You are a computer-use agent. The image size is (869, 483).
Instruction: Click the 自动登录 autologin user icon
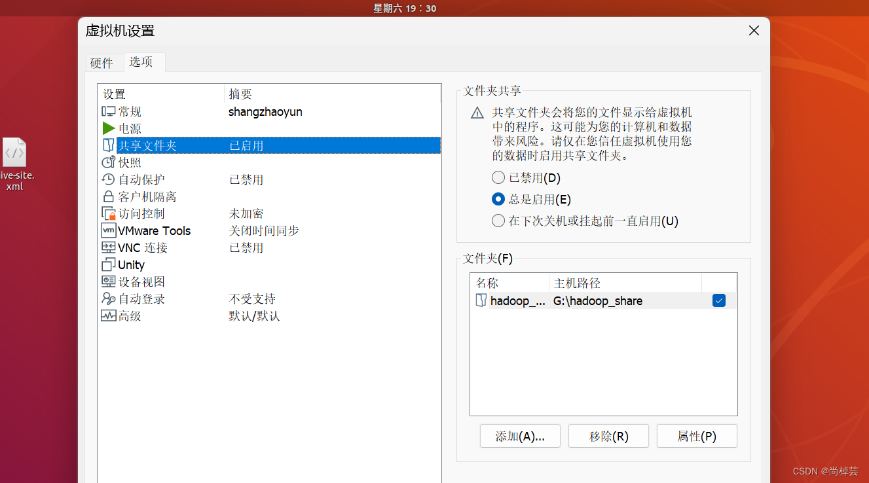click(109, 299)
